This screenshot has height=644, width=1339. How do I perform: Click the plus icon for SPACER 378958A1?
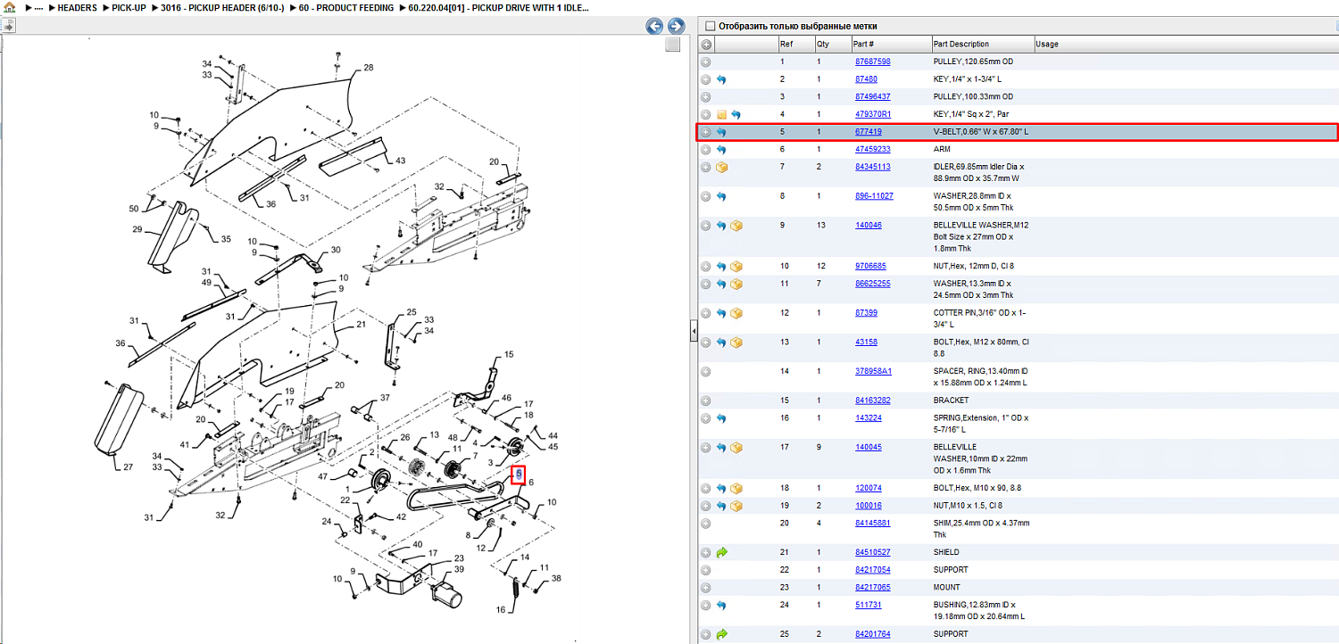(705, 371)
